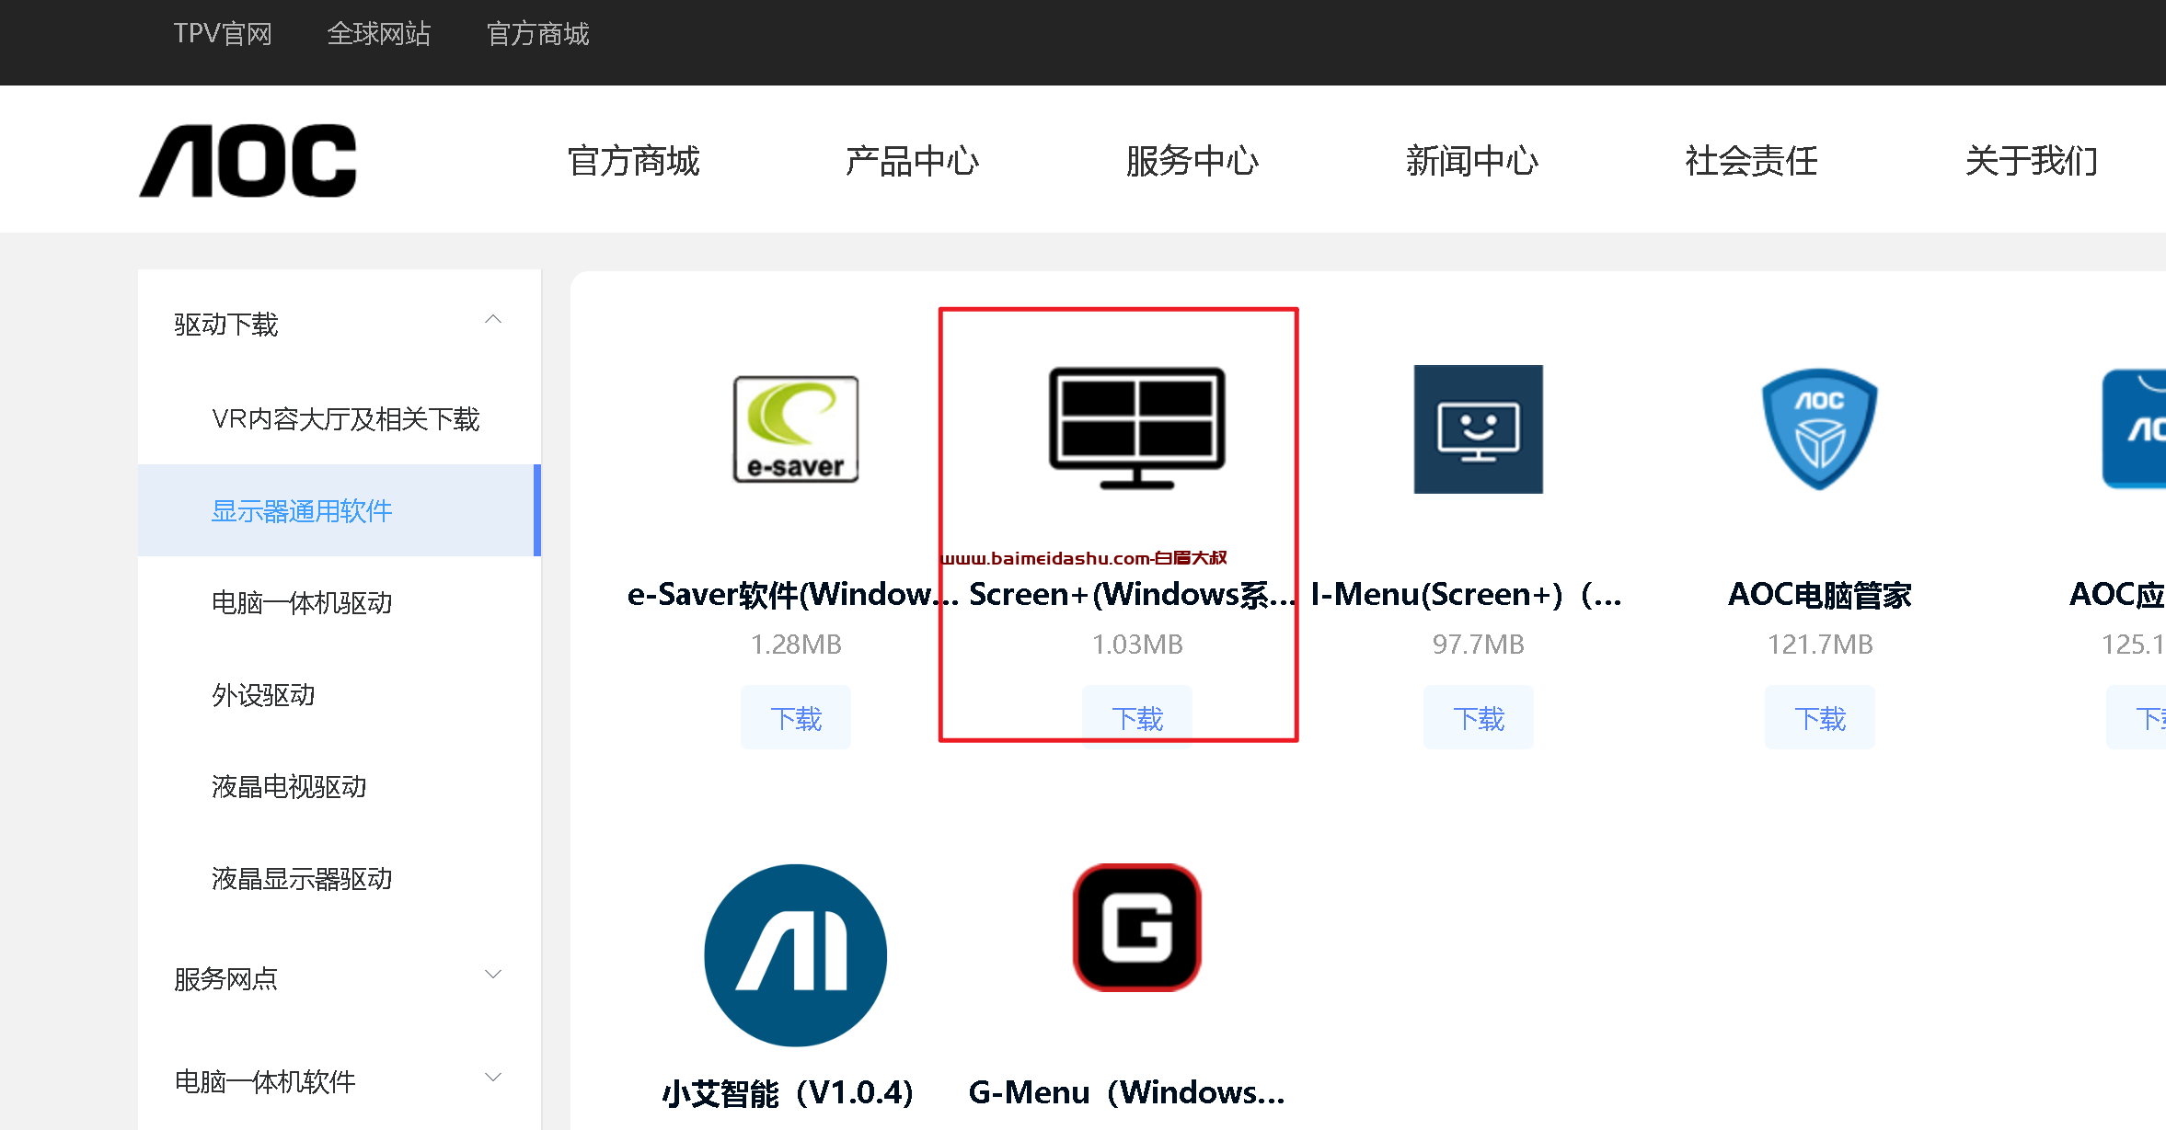
Task: Click the AOC logo in header
Action: click(248, 161)
